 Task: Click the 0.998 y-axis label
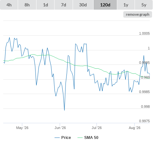pyautogui.click(x=145, y=107)
